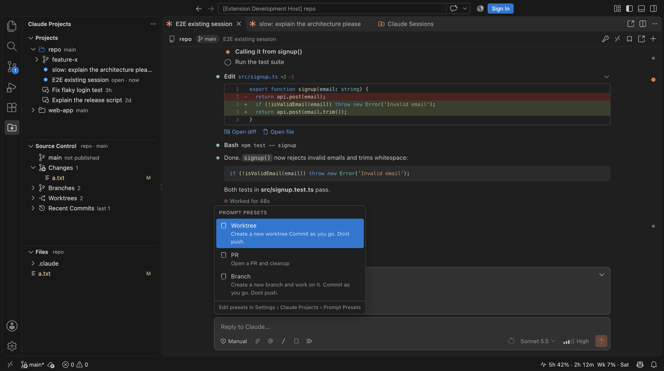Click the key icon in the session header

pyautogui.click(x=605, y=39)
